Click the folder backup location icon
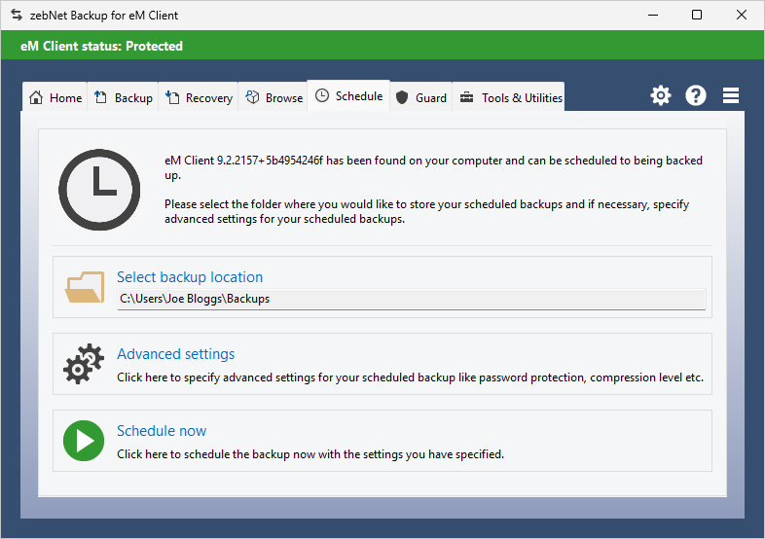Image resolution: width=765 pixels, height=539 pixels. point(85,287)
